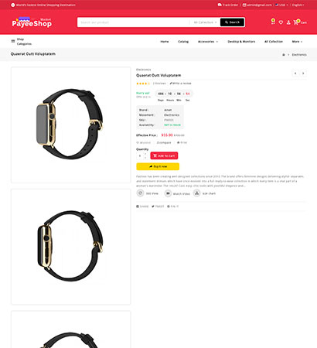This screenshot has width=317, height=348.
Task: Expand the USD currency dropdown
Action: coord(281,5)
